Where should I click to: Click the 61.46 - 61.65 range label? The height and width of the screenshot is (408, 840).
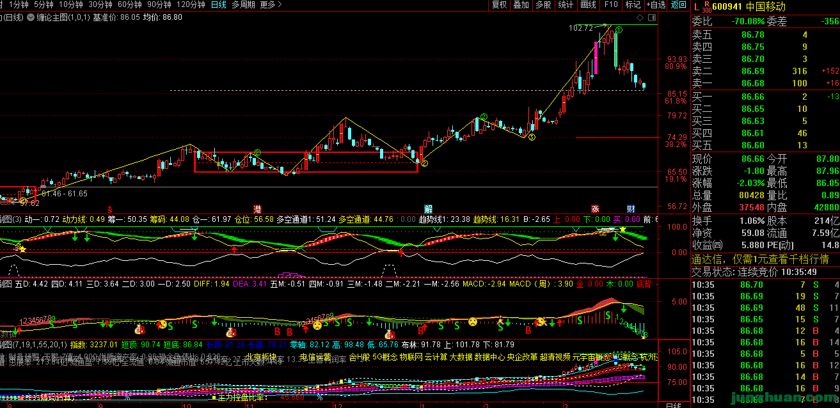tap(63, 193)
